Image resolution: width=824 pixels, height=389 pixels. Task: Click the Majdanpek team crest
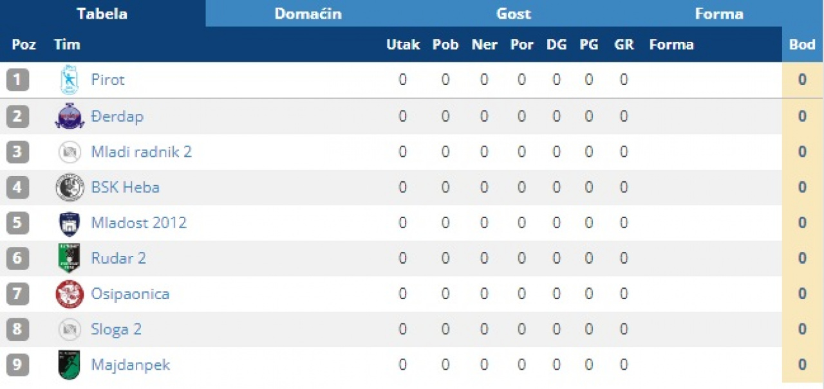pyautogui.click(x=70, y=365)
